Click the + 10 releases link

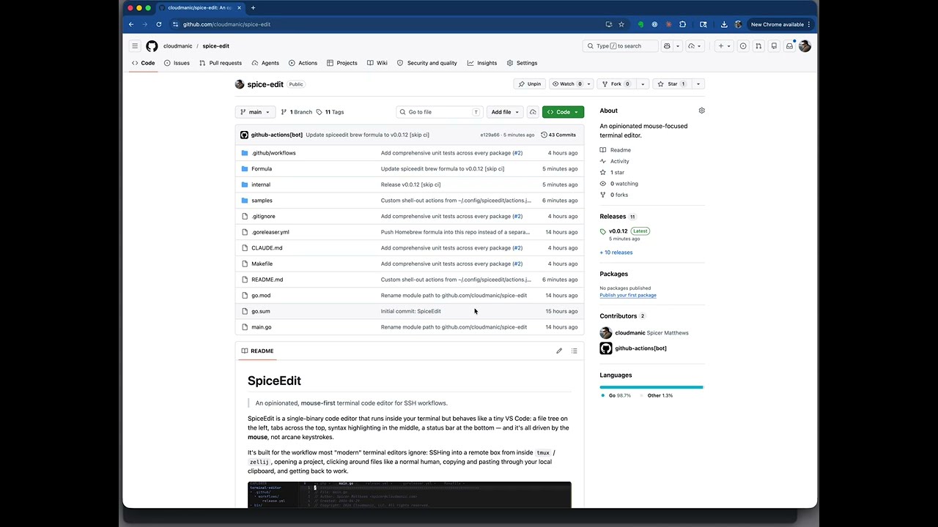pos(616,253)
